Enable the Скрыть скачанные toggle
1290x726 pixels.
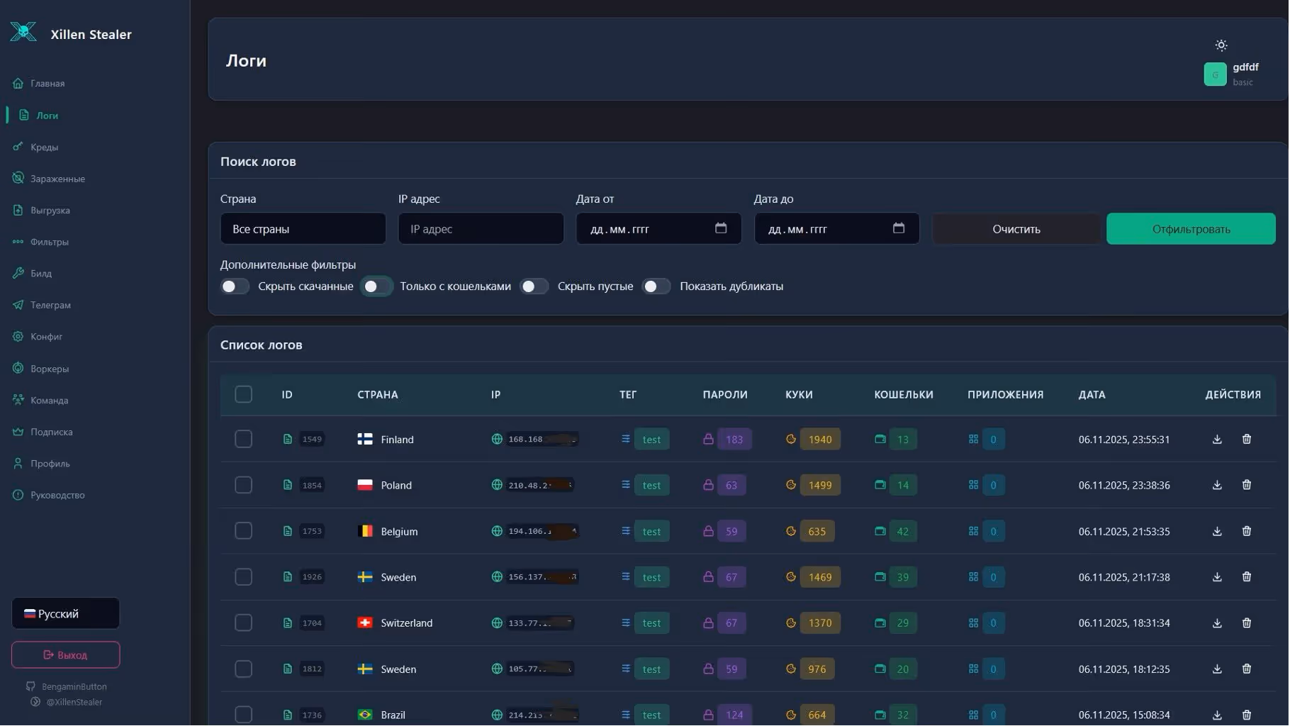point(235,286)
